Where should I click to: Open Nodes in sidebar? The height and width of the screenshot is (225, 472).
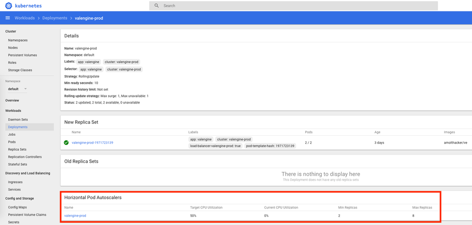pyautogui.click(x=13, y=48)
